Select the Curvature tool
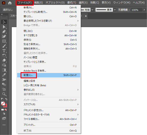The width and height of the screenshot is (147, 135). [x=4, y=36]
